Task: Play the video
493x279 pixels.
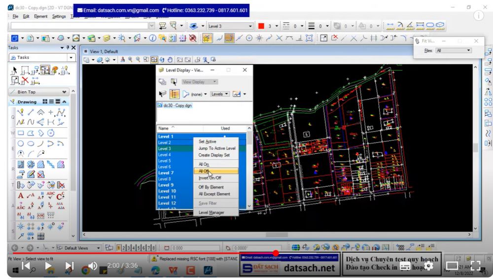Action: (48, 266)
